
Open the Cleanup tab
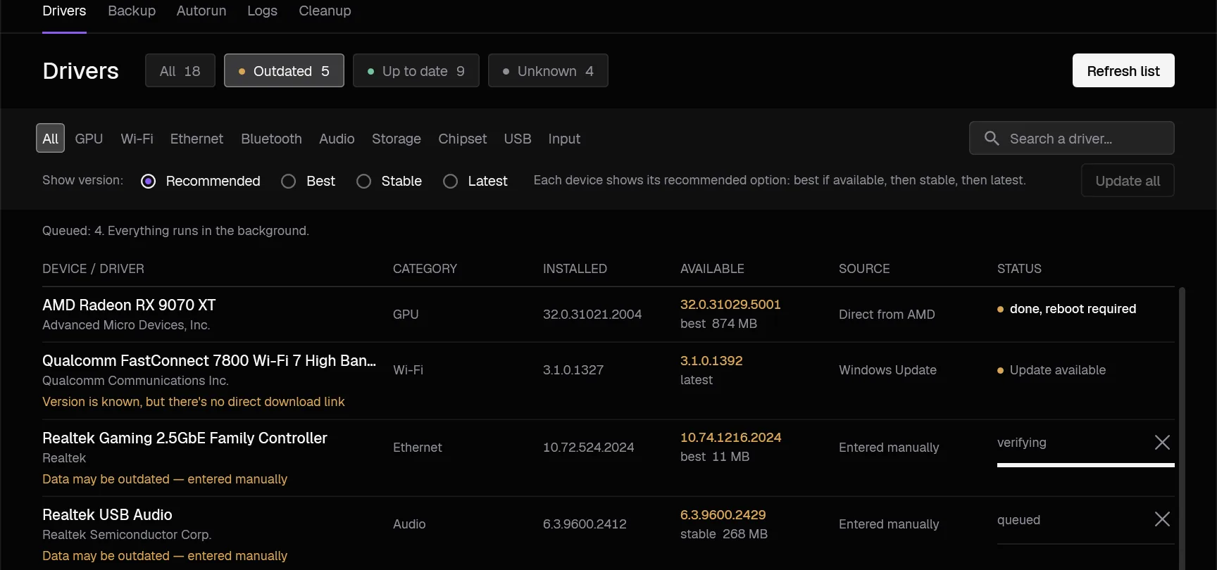(325, 11)
